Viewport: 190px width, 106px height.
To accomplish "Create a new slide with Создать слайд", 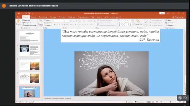I will 41,23.
